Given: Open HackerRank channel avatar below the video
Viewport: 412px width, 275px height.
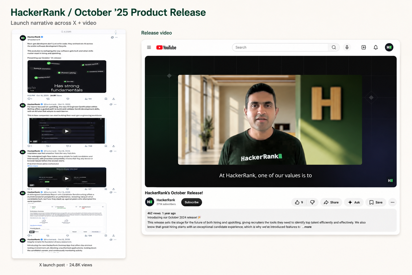Looking at the screenshot, I should pos(149,202).
